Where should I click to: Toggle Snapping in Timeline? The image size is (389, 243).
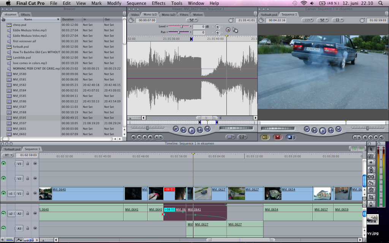pyautogui.click(x=361, y=149)
